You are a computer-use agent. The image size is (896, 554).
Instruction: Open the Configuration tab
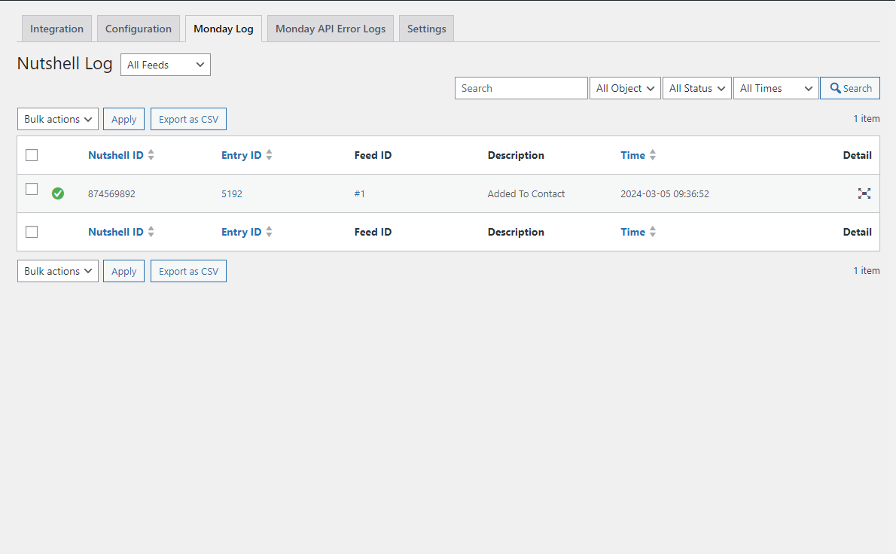(139, 29)
